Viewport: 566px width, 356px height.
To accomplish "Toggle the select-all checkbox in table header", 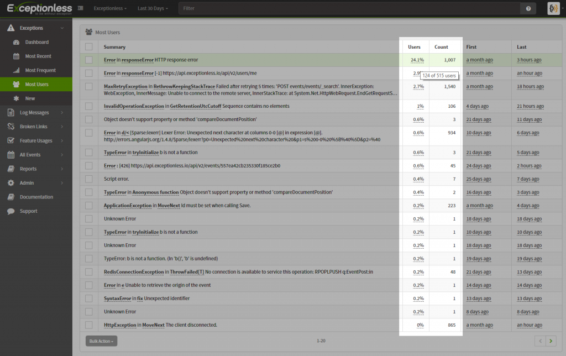I will [89, 46].
